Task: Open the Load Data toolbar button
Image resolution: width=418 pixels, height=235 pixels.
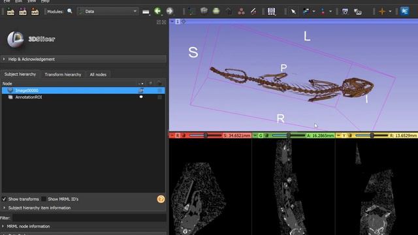Action: (x=10, y=12)
